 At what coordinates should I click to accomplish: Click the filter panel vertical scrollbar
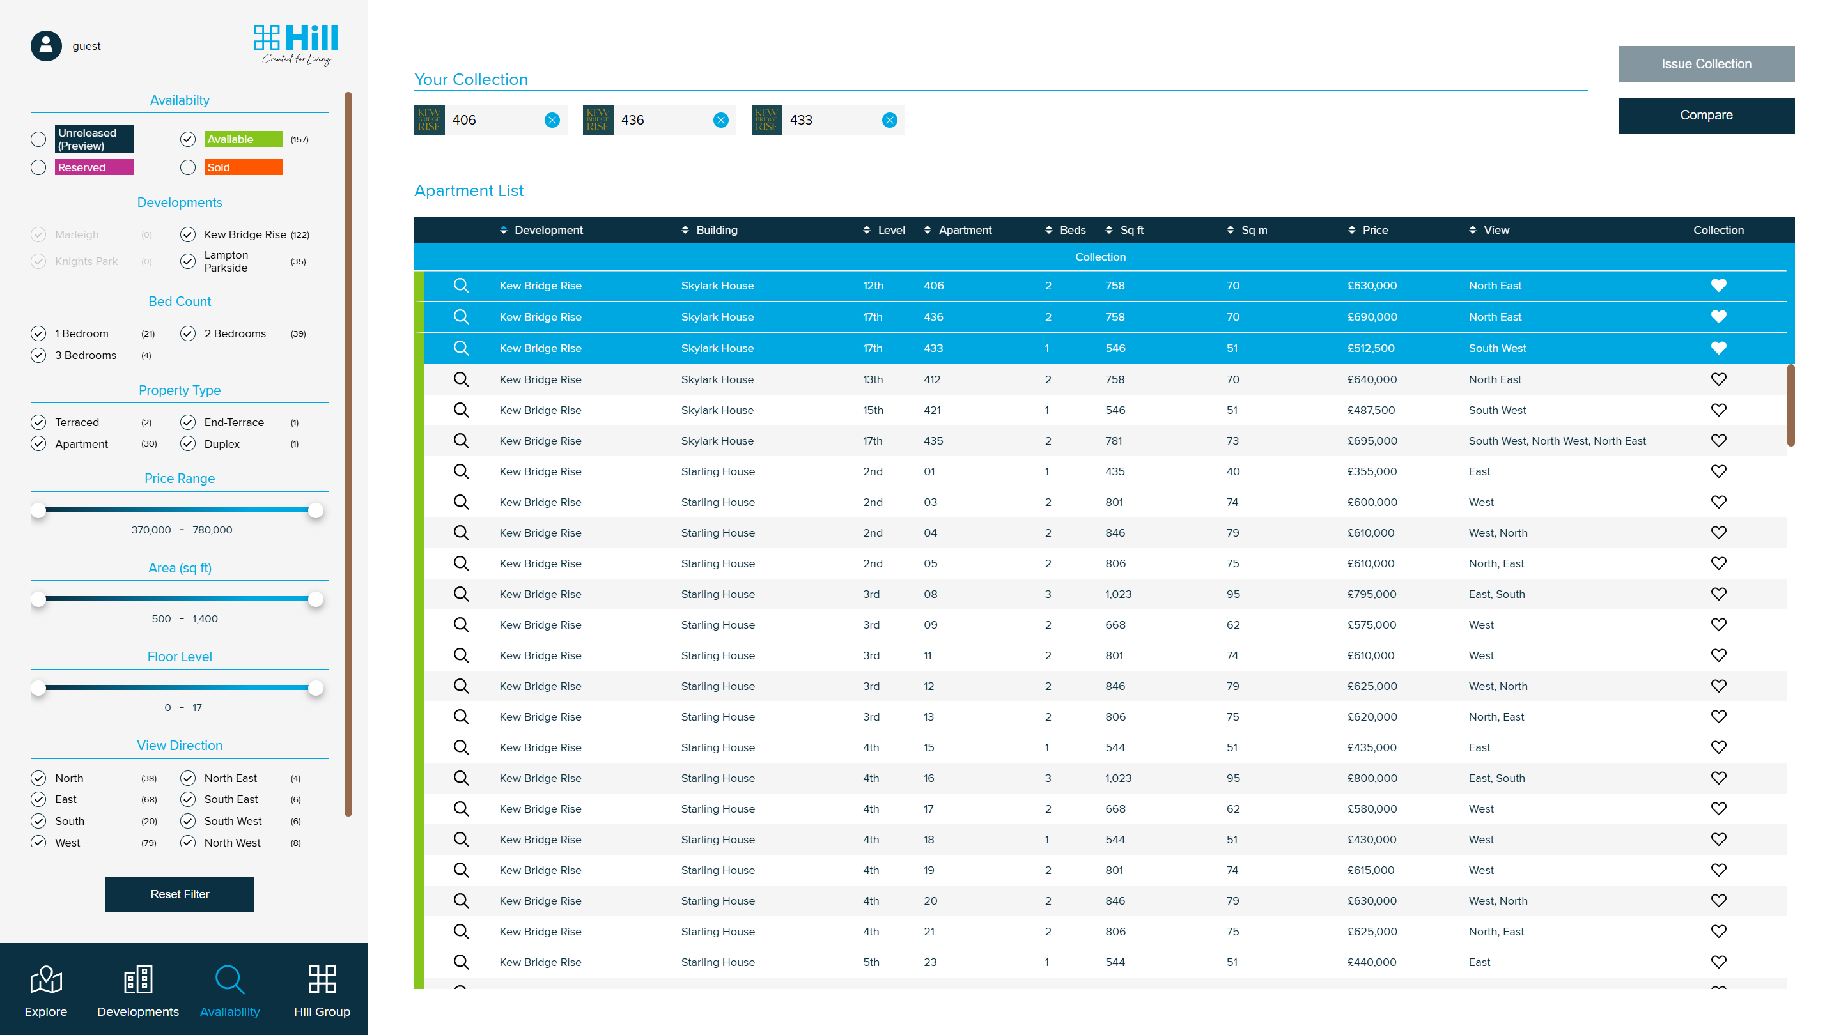pos(348,454)
